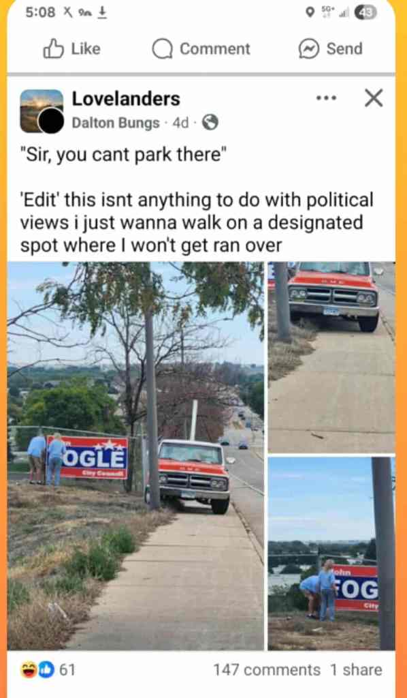Tap the thumbs-up Like icon

52,49
